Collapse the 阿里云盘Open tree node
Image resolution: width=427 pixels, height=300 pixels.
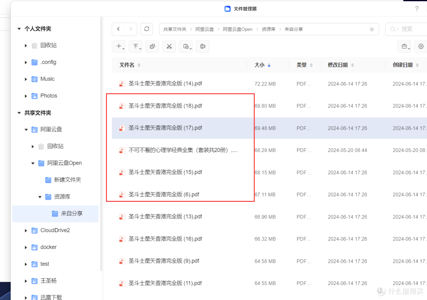33,163
